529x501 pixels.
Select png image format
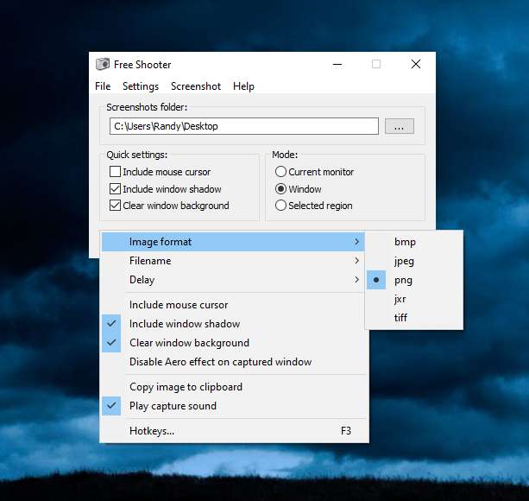coord(414,280)
